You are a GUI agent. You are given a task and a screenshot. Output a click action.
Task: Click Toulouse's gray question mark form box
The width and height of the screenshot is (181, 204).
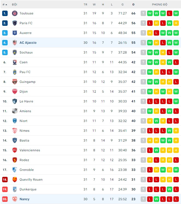coord(143,13)
